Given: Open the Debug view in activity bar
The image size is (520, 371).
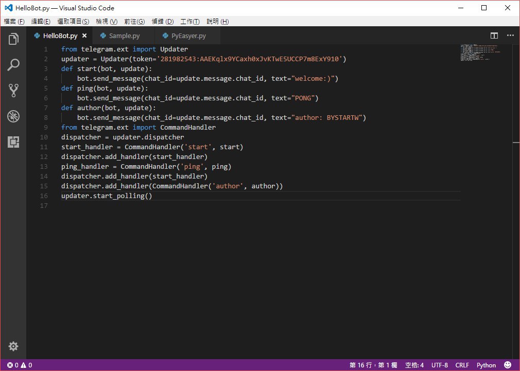Looking at the screenshot, I should pos(13,116).
